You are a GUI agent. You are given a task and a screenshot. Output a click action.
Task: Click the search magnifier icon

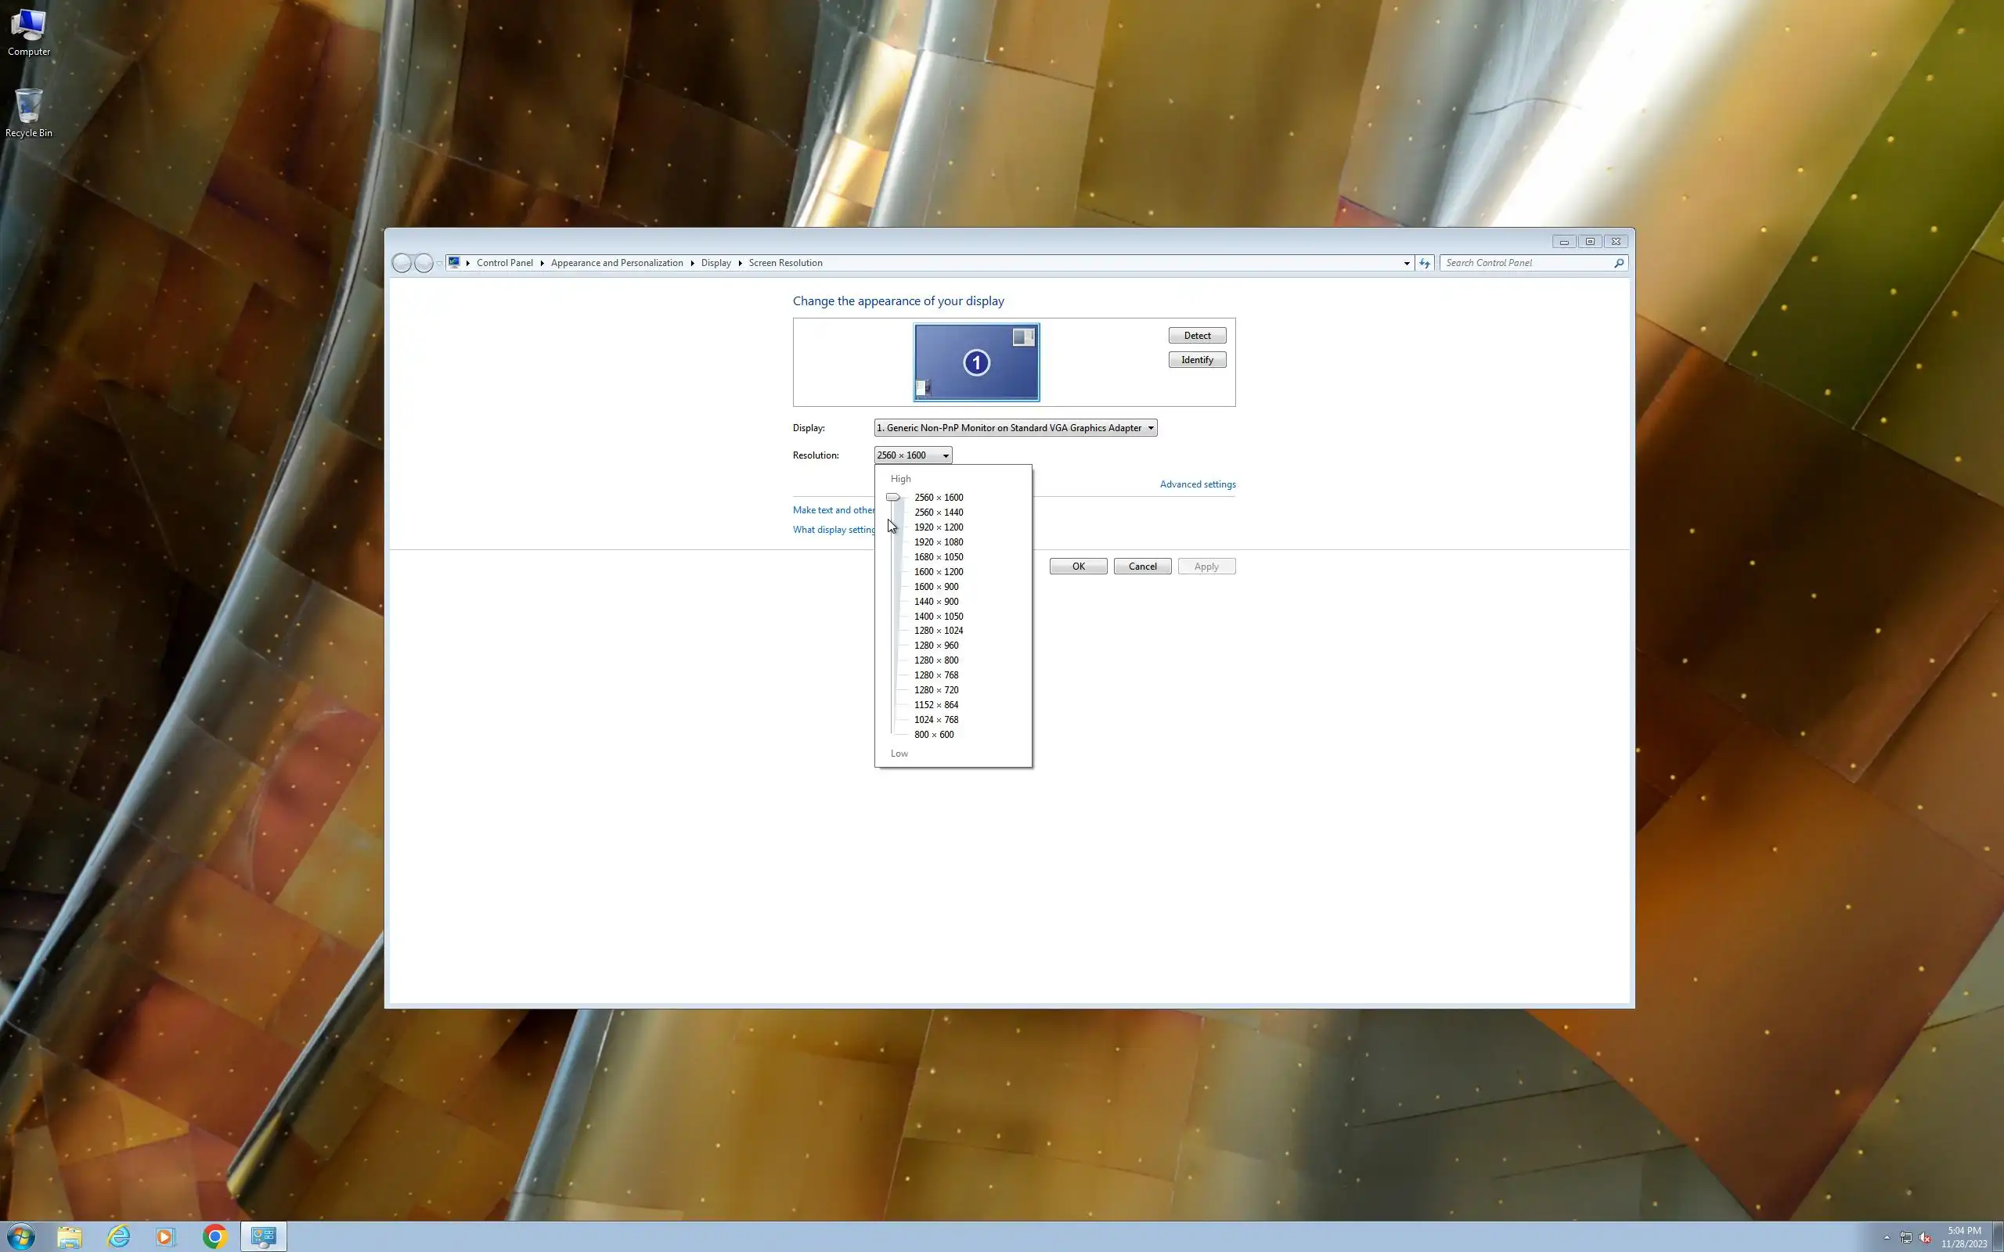coord(1618,262)
